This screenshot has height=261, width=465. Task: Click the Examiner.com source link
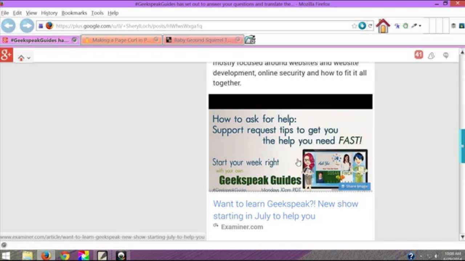(242, 227)
